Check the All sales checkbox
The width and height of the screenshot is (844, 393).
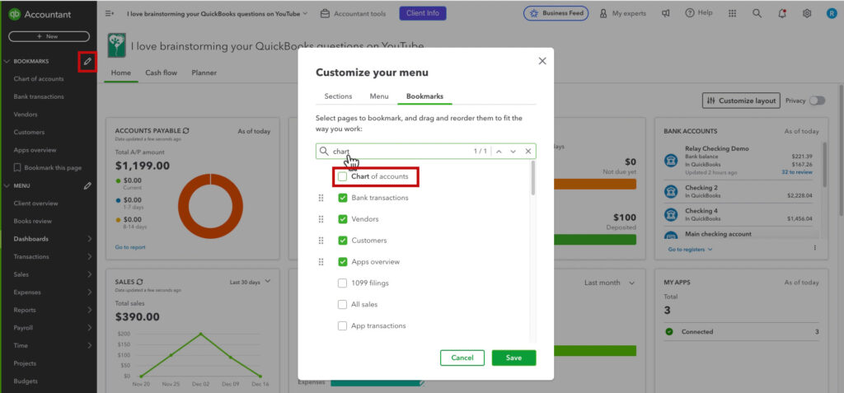click(342, 305)
